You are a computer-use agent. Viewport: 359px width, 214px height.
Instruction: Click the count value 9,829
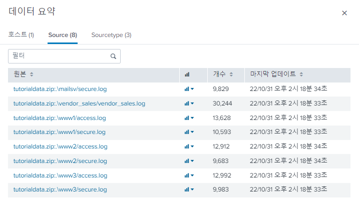221,89
